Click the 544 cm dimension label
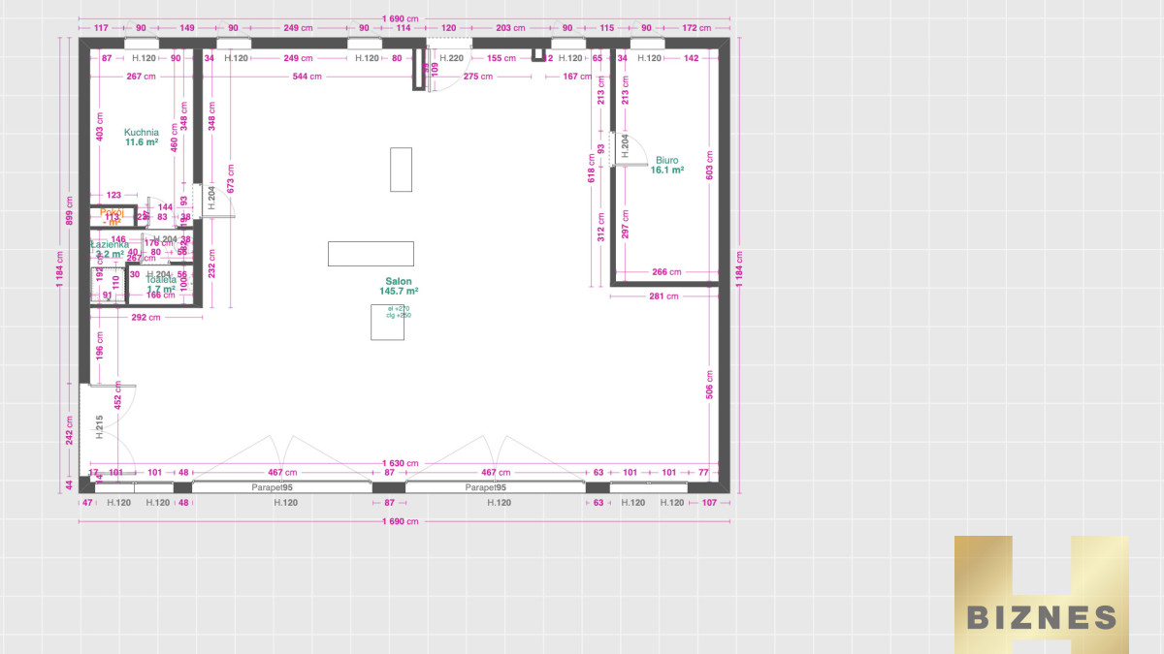The height and width of the screenshot is (654, 1164). click(x=308, y=77)
